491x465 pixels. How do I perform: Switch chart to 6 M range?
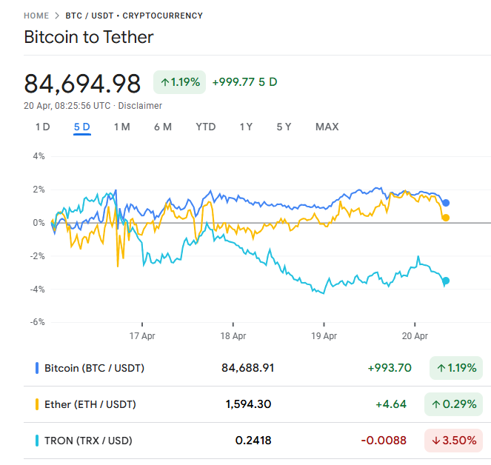tap(163, 127)
